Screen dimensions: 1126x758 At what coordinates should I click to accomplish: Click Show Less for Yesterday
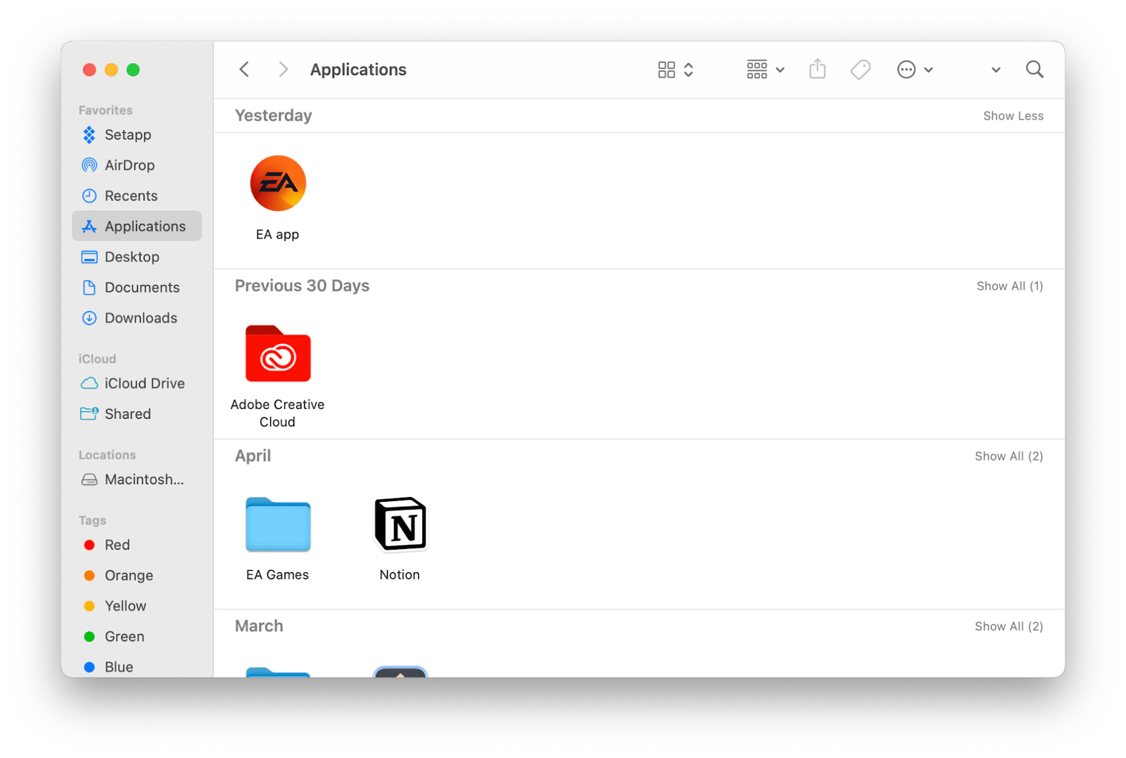coord(1013,115)
